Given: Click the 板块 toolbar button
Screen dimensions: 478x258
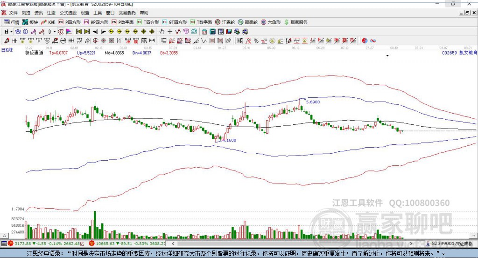Looking at the screenshot, I should (30, 22).
